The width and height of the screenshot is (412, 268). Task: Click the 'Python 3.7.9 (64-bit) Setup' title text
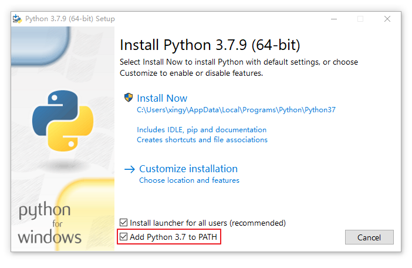[70, 19]
